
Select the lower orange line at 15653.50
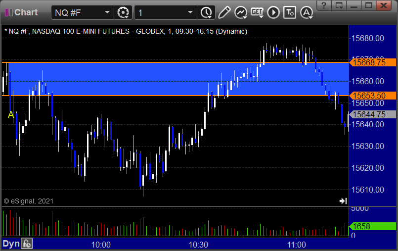175,96
